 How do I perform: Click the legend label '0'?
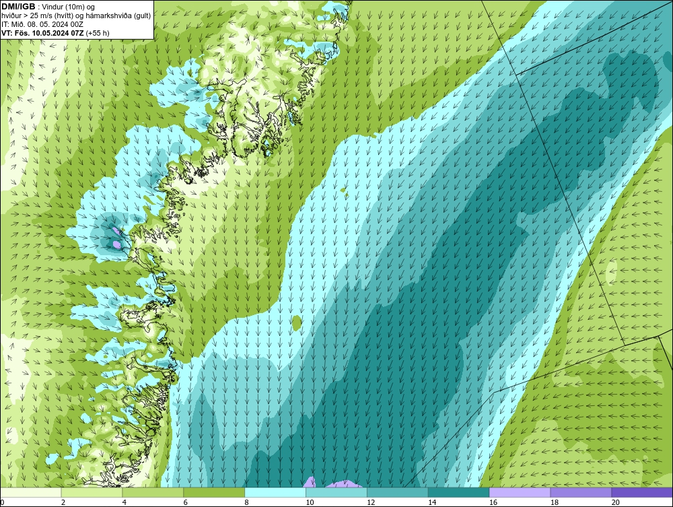2,502
